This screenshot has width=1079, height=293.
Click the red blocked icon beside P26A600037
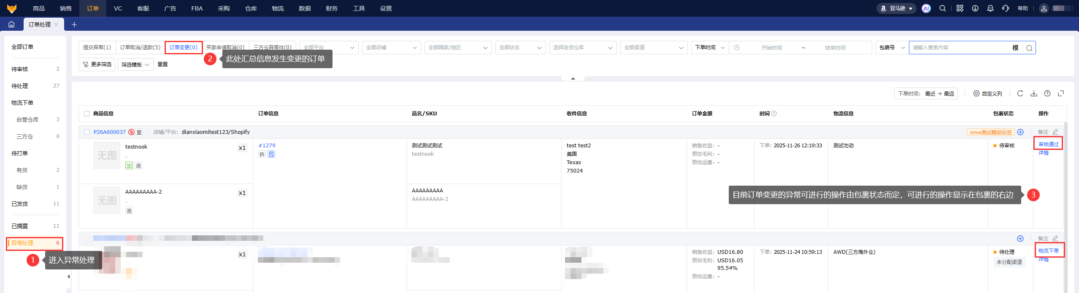click(x=132, y=132)
